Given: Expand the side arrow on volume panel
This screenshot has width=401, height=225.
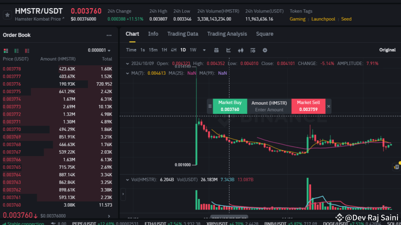Looking at the screenshot, I should click(123, 194).
